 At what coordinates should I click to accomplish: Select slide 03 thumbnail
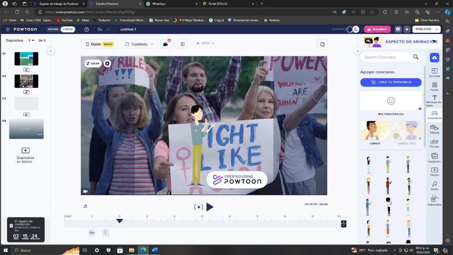click(x=26, y=103)
